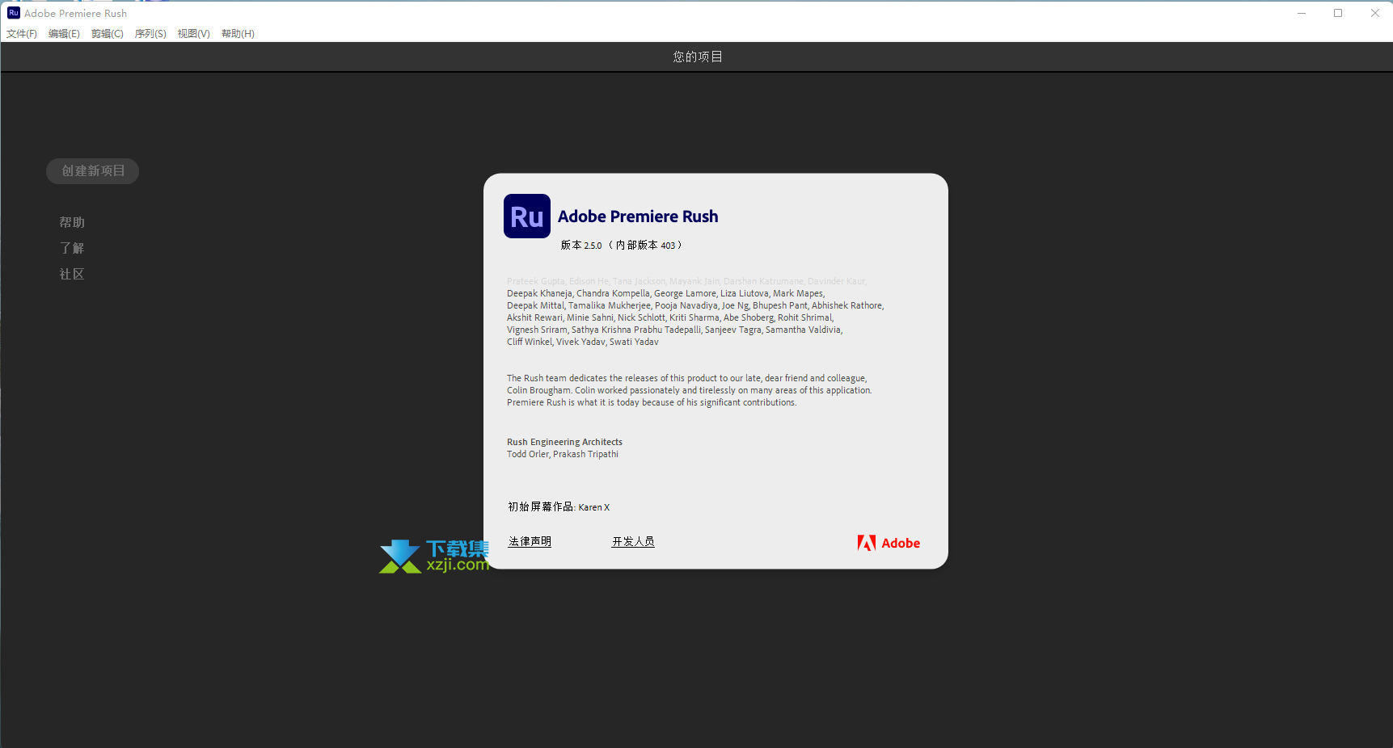Open the 文件(F) menu

(22, 34)
